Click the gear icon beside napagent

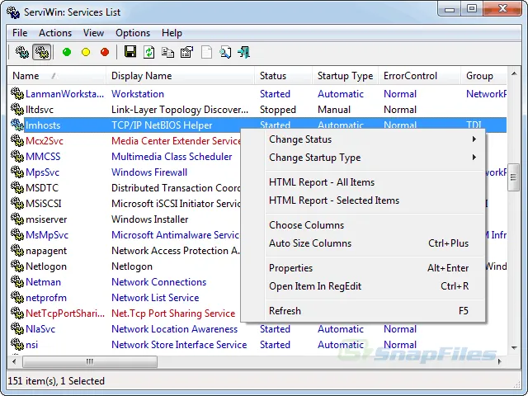(16, 250)
